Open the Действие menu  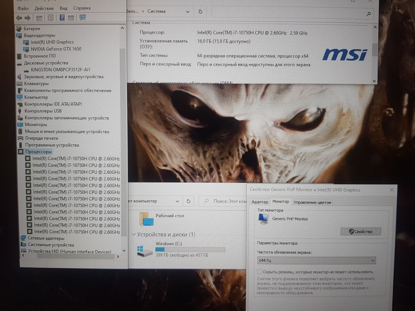[x=44, y=9]
